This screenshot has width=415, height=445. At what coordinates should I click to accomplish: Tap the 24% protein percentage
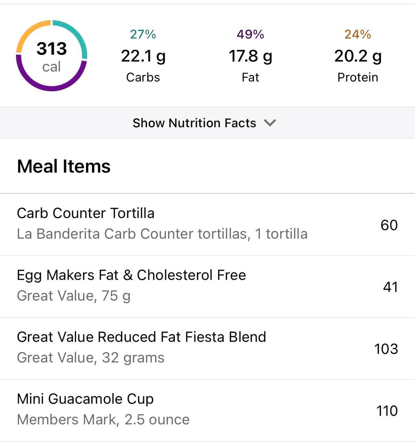tap(357, 34)
